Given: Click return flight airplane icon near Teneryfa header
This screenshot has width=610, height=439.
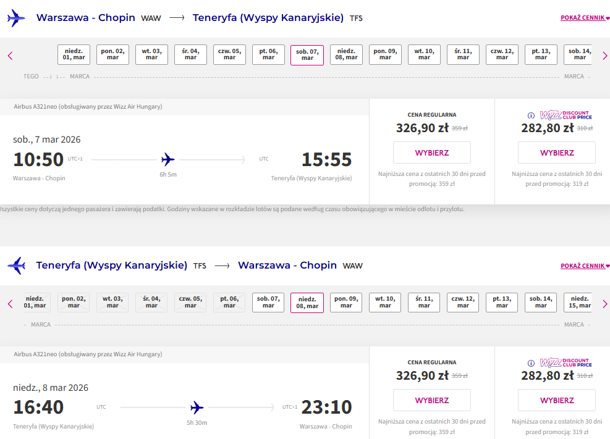Looking at the screenshot, I should coord(16,265).
